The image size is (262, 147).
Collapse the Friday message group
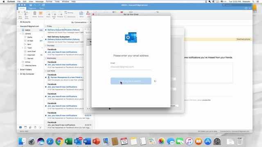pos(45,26)
